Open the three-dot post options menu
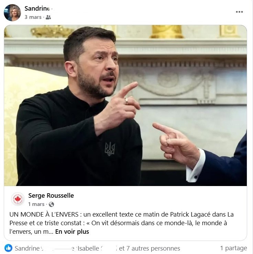 click(239, 12)
